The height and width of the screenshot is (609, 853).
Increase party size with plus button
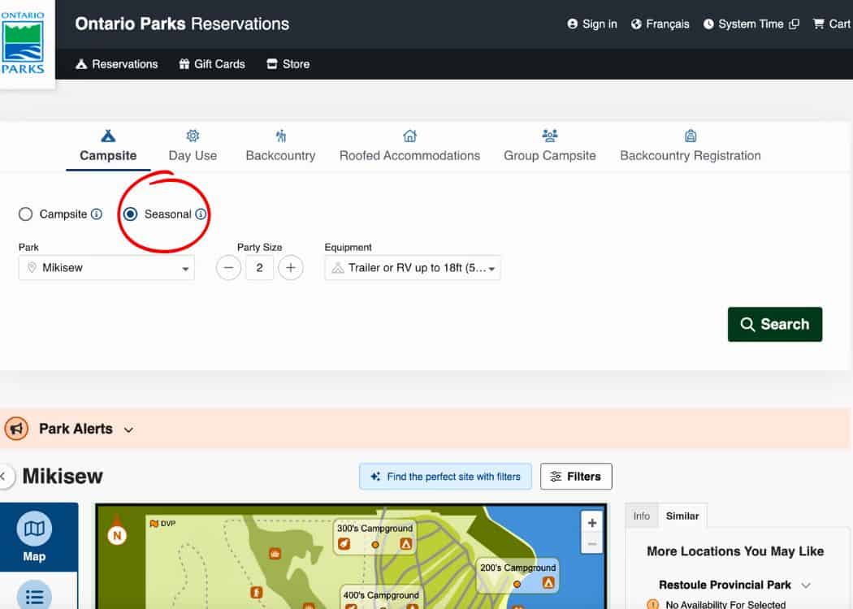[291, 267]
